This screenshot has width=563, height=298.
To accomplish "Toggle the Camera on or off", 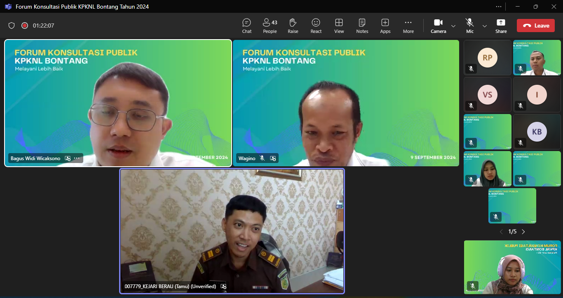I will 439,26.
